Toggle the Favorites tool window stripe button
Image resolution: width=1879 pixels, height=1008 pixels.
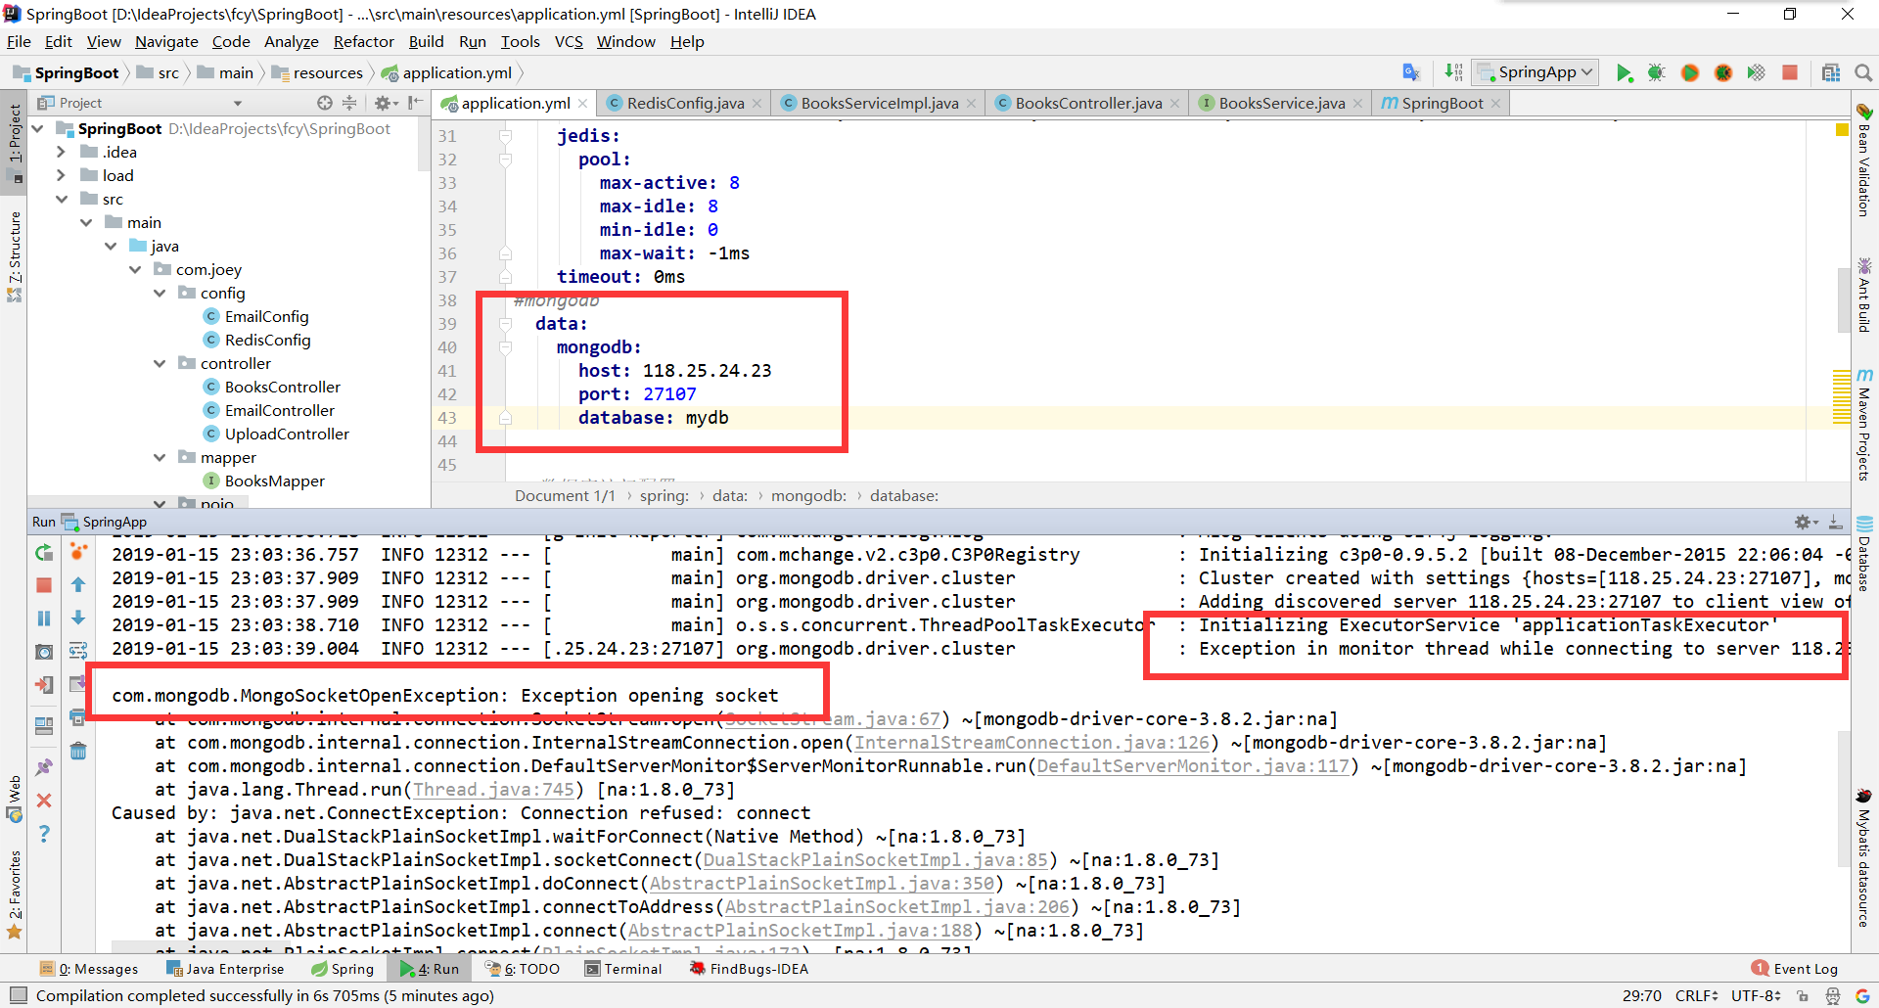pyautogui.click(x=15, y=893)
